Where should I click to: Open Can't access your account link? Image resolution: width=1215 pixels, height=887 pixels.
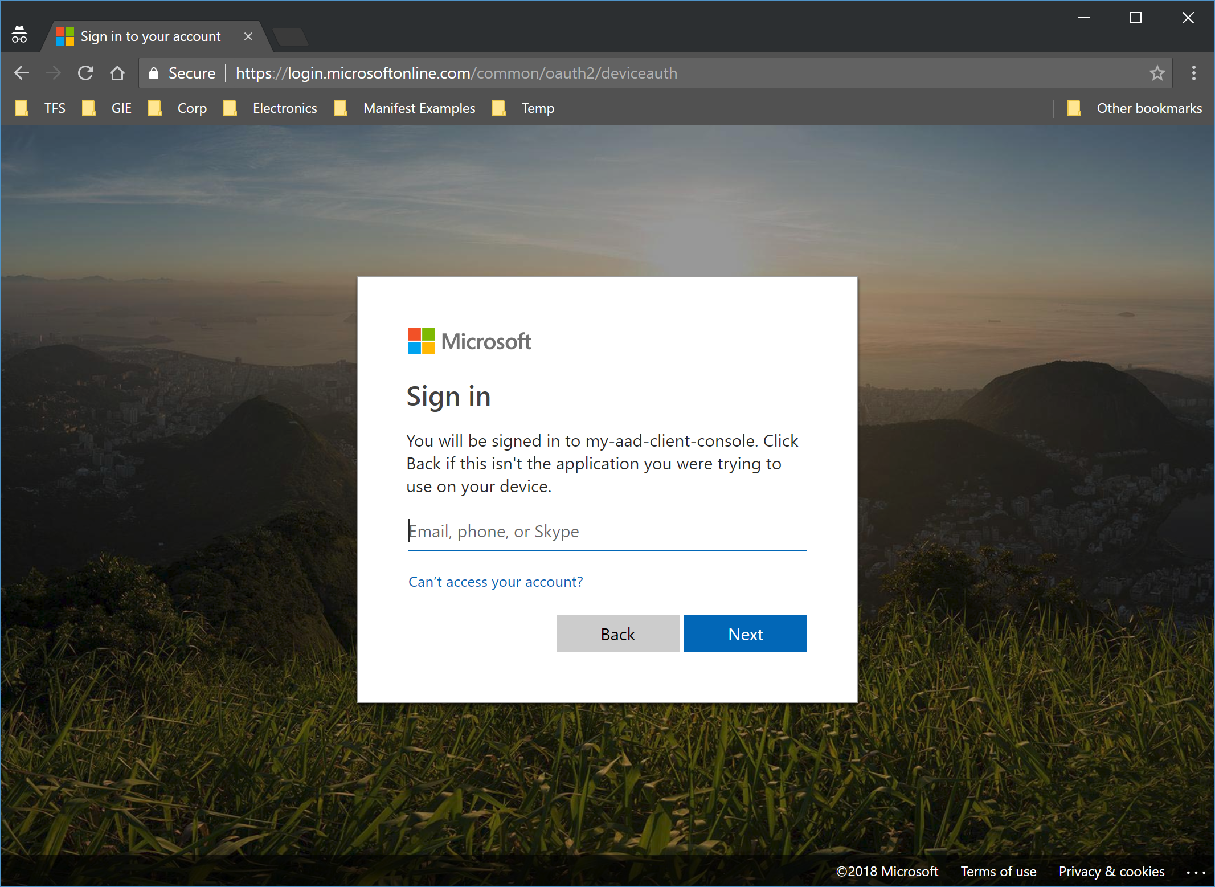pyautogui.click(x=496, y=582)
